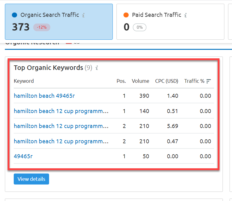Click the CPC (USD) column header

(x=166, y=81)
